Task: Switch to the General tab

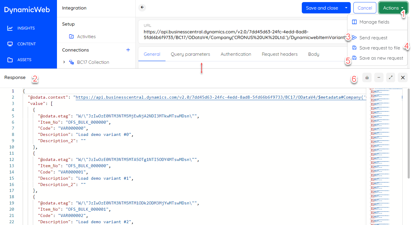Action: tap(152, 54)
